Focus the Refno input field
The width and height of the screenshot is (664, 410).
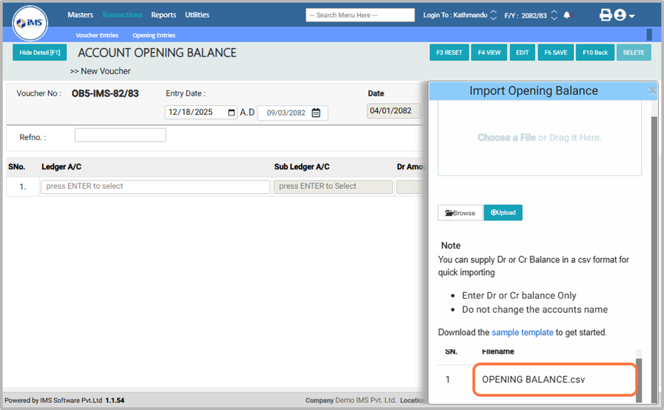pos(120,136)
